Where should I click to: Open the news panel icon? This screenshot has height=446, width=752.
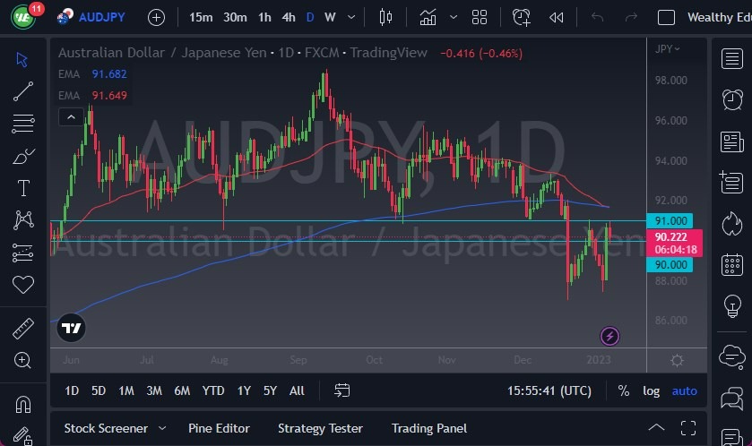click(732, 142)
